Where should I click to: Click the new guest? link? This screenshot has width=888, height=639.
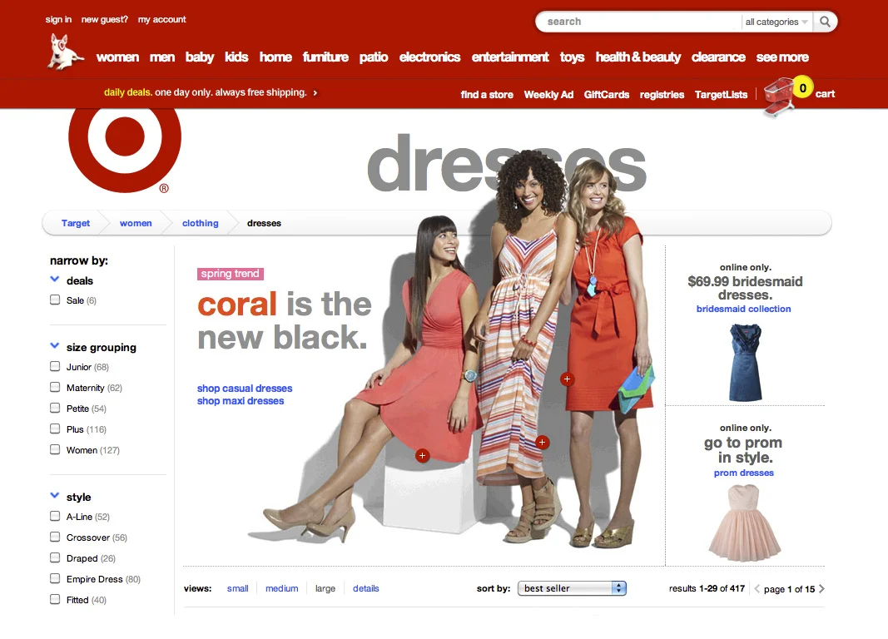105,19
